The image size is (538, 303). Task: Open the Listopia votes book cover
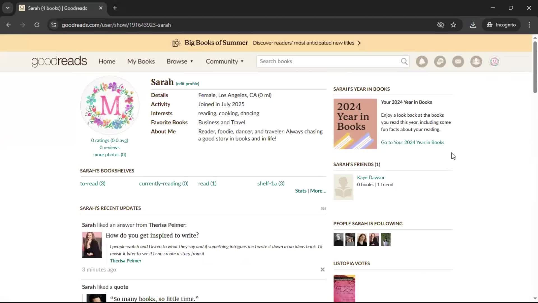[x=344, y=288]
